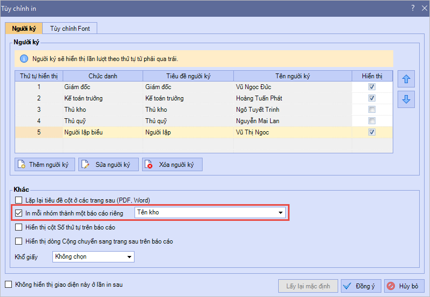The image size is (430, 297).
Task: Click the Thêm người ký button
Action: tap(45, 165)
